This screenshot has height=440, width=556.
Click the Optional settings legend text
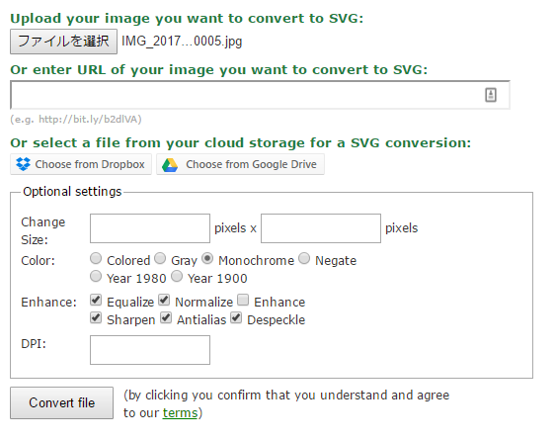pos(72,192)
